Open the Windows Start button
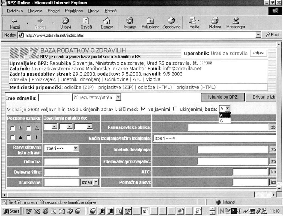 pos(11,211)
